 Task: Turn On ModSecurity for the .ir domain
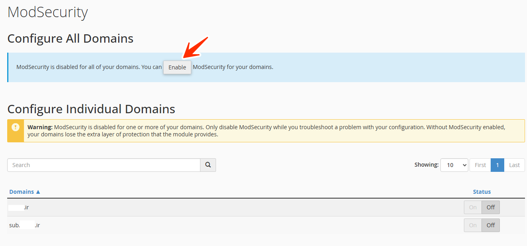point(473,207)
